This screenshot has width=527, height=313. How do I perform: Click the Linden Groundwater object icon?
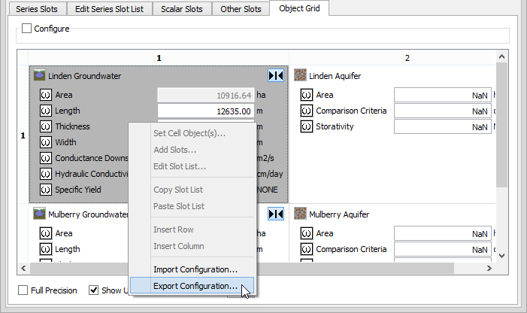39,76
